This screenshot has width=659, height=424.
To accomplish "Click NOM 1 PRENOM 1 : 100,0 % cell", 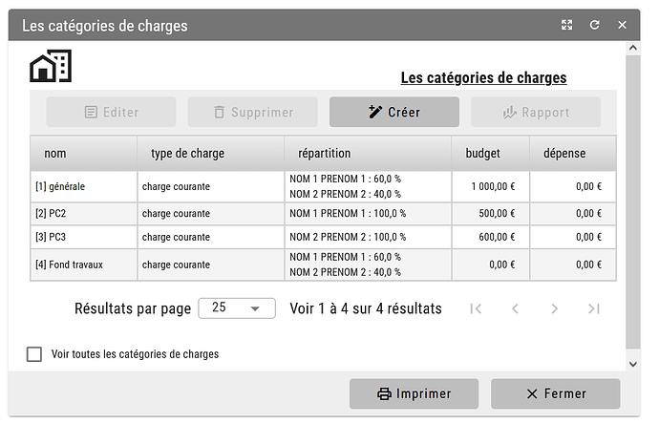I will 368,214.
